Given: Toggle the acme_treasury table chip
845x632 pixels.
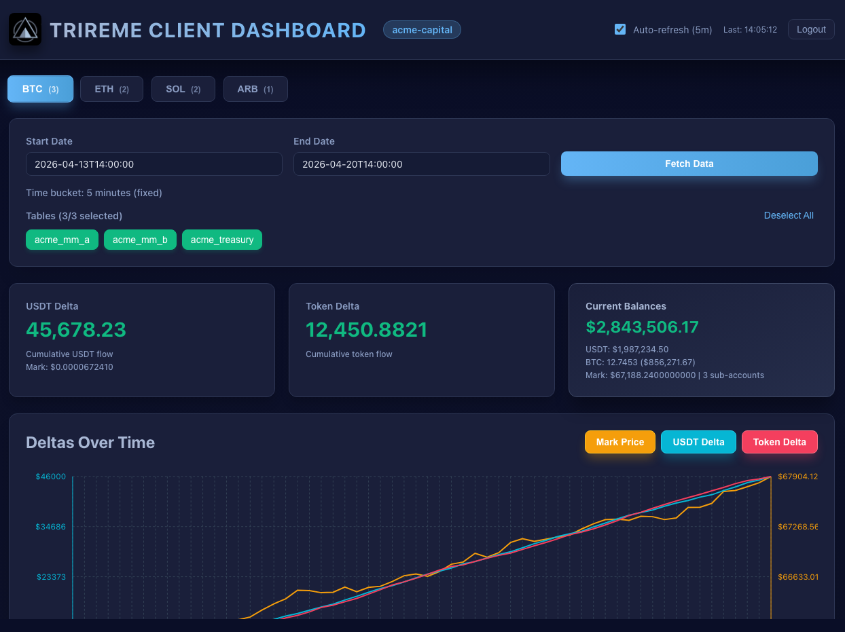Looking at the screenshot, I should tap(222, 240).
